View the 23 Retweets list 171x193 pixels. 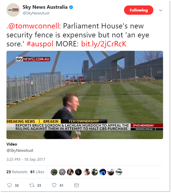(17, 172)
